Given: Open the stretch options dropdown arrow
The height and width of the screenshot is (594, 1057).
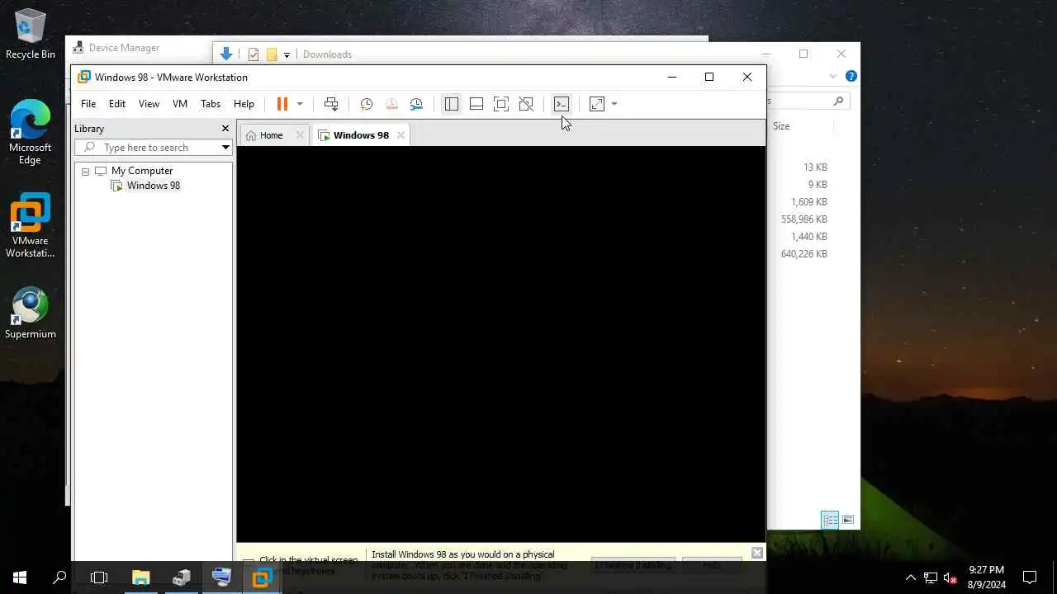Looking at the screenshot, I should tap(614, 104).
